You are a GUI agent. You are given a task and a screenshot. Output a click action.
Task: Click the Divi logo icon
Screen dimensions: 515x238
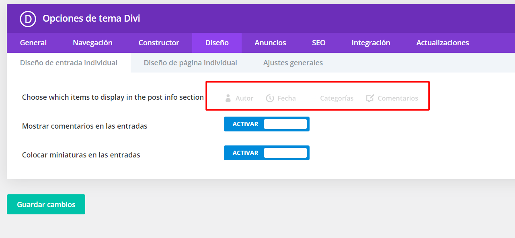pos(28,18)
